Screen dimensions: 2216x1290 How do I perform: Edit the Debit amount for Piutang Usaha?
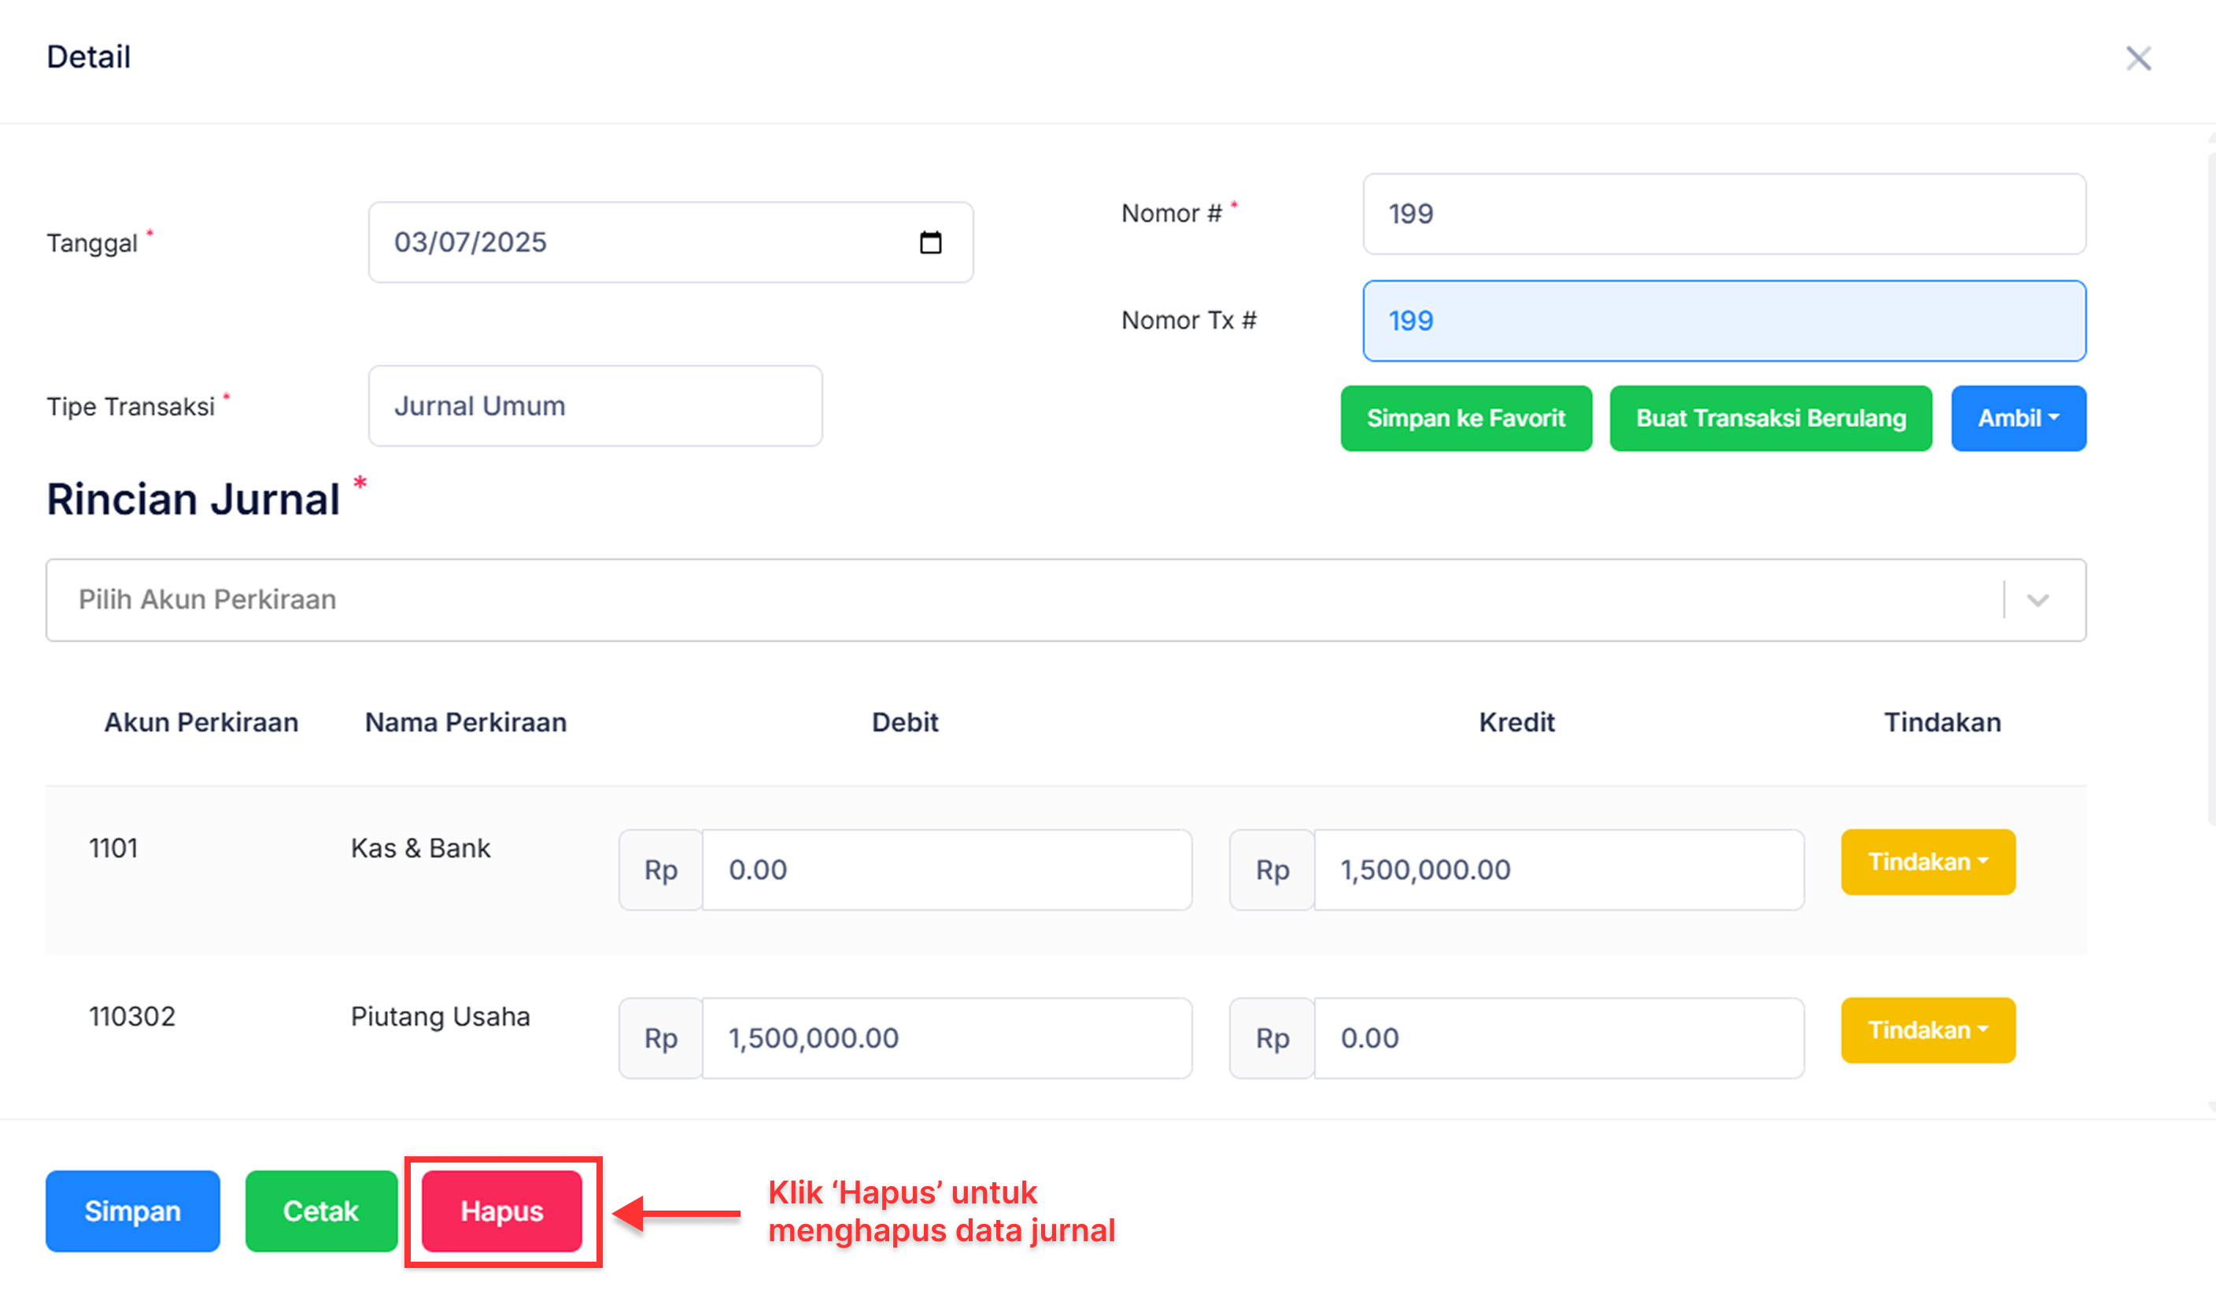945,1038
